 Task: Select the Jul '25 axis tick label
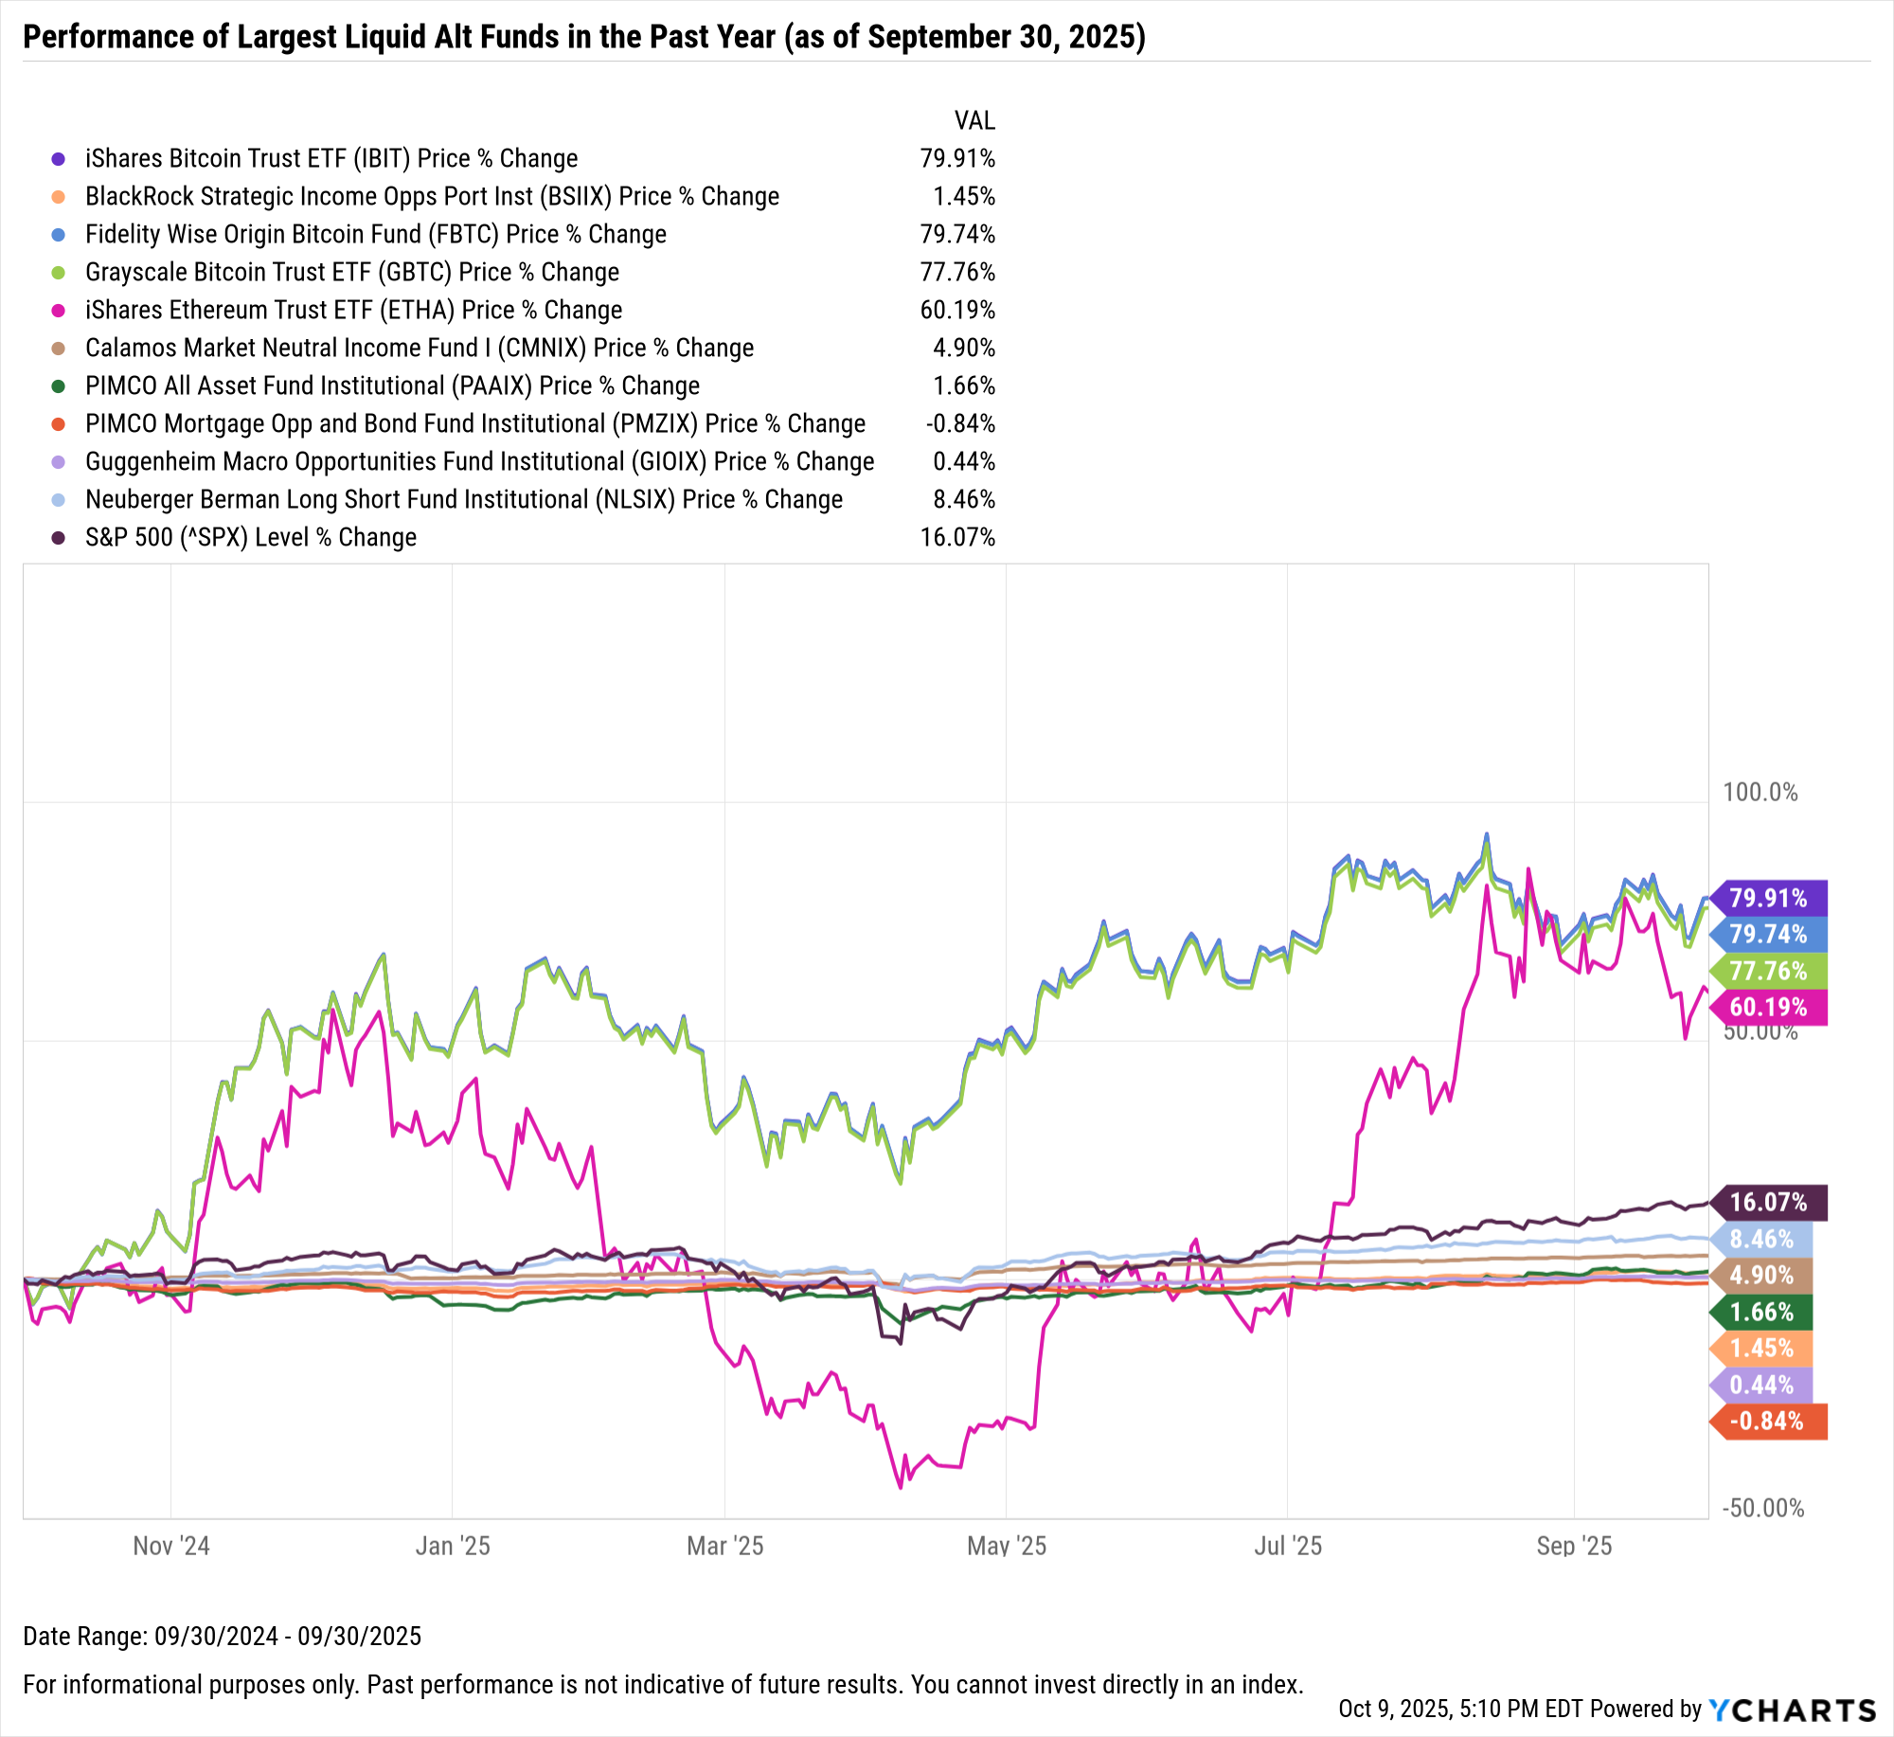[x=1288, y=1547]
